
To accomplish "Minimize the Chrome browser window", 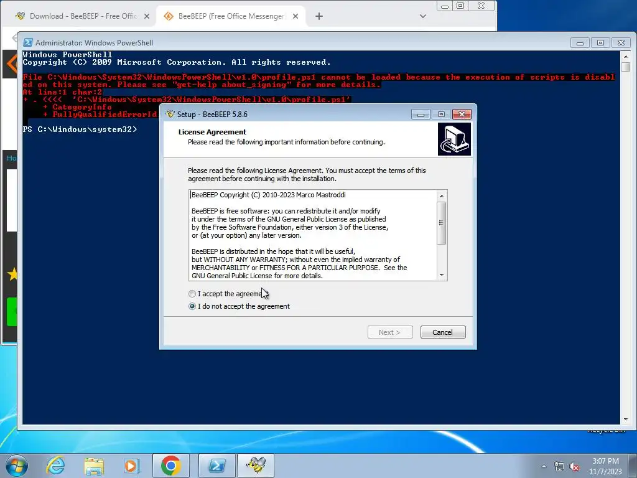I will (445, 6).
